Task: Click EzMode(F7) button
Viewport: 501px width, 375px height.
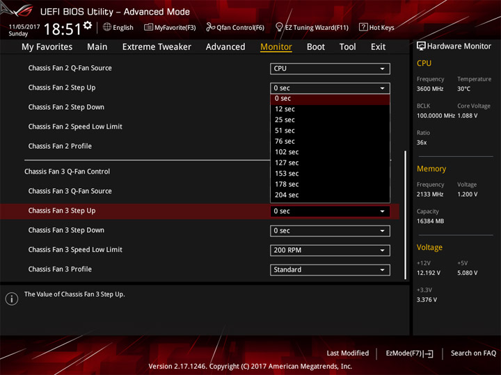Action: point(410,353)
